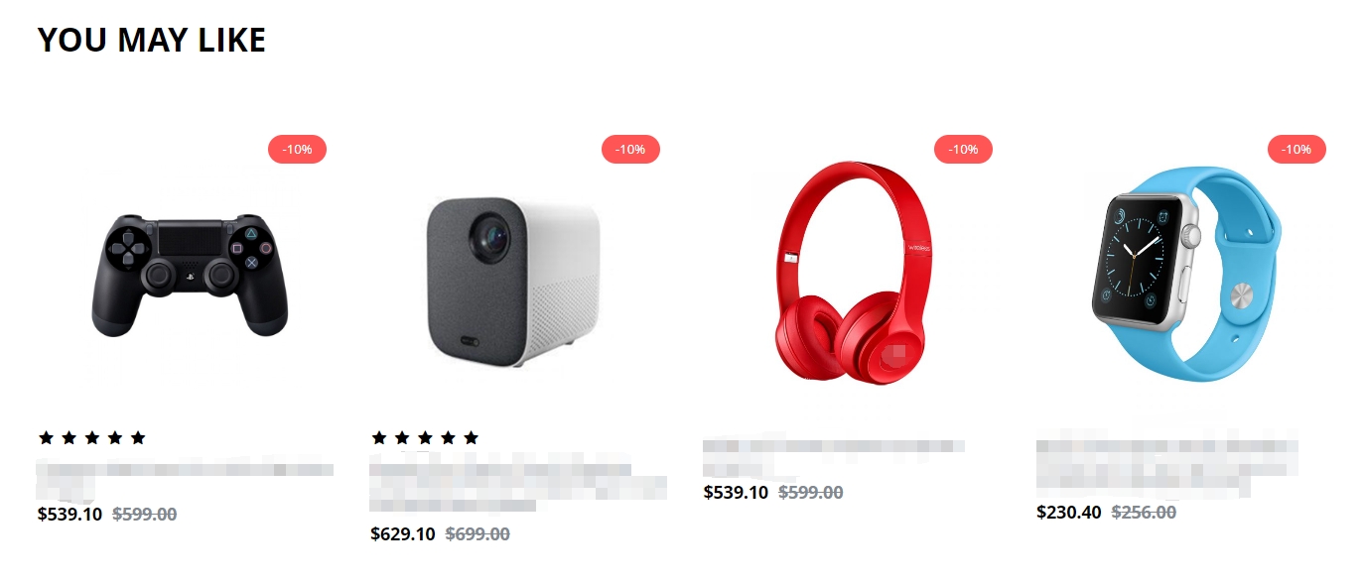
Task: Open the projector product title link
Action: [518, 484]
